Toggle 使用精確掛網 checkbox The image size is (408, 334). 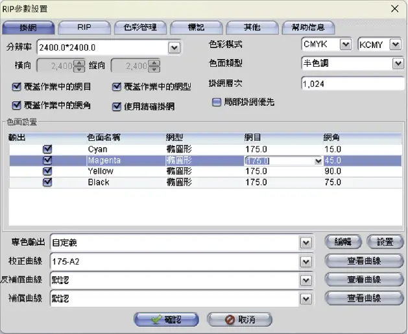tap(117, 106)
